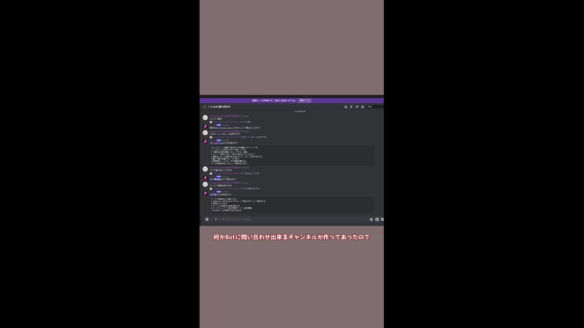Click the button in the purple streamer mode banner
The width and height of the screenshot is (584, 328).
pyautogui.click(x=305, y=100)
